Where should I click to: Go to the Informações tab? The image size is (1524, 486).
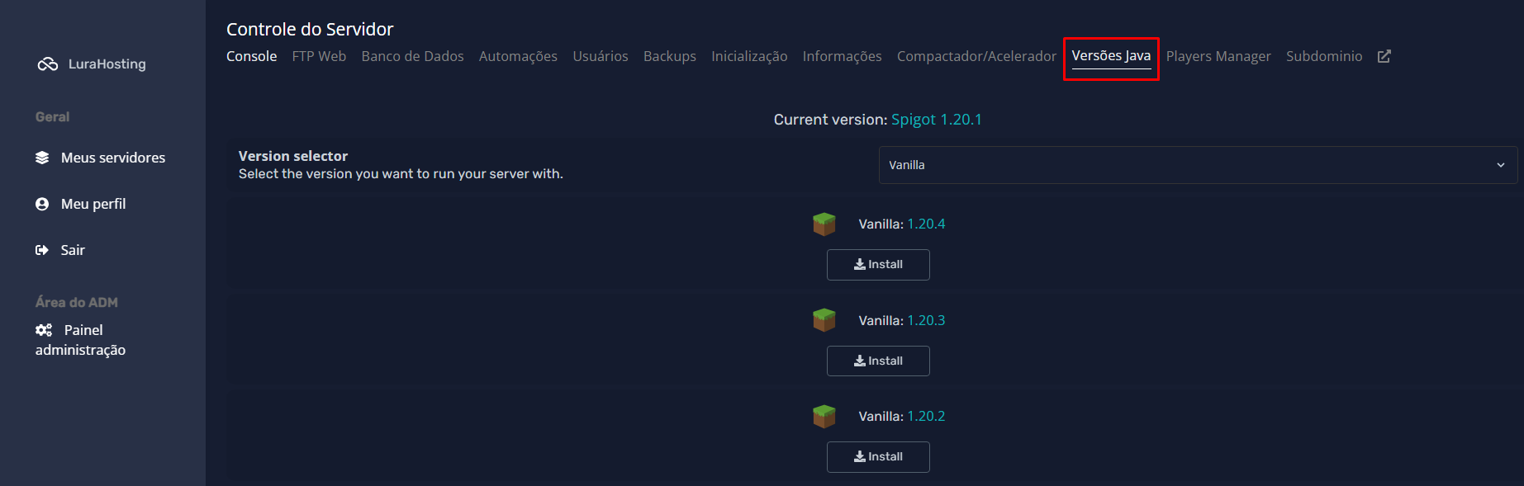[x=843, y=56]
